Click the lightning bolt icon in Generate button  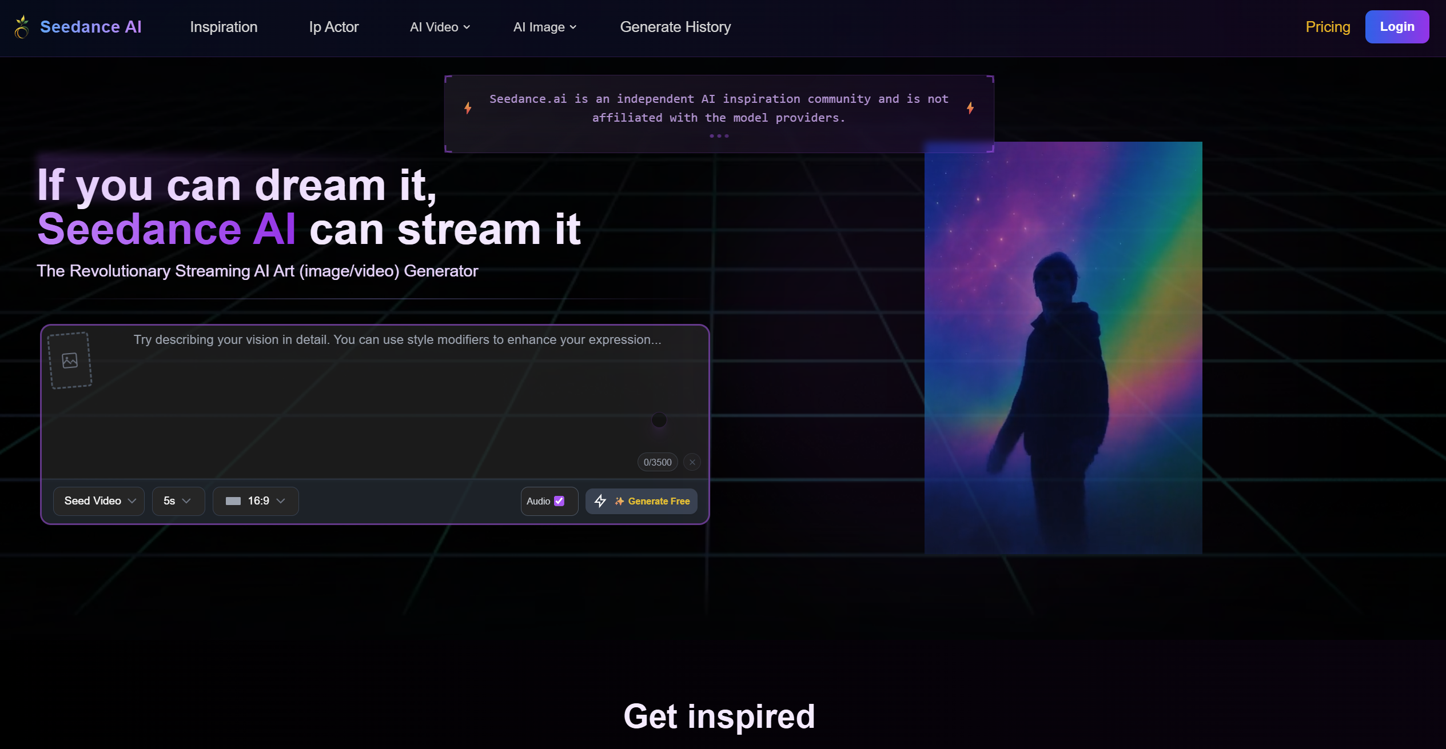(600, 501)
